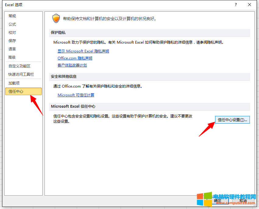Select the 语言 options category
The image size is (259, 209).
pyautogui.click(x=12, y=49)
